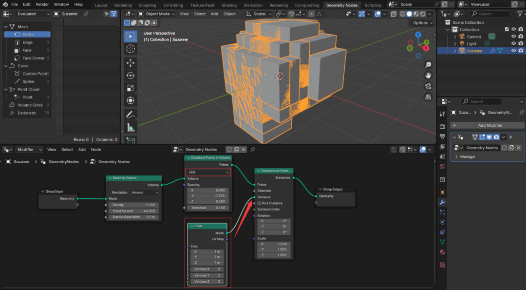
Task: Activate the Cursor tool in viewport
Action: (131, 49)
